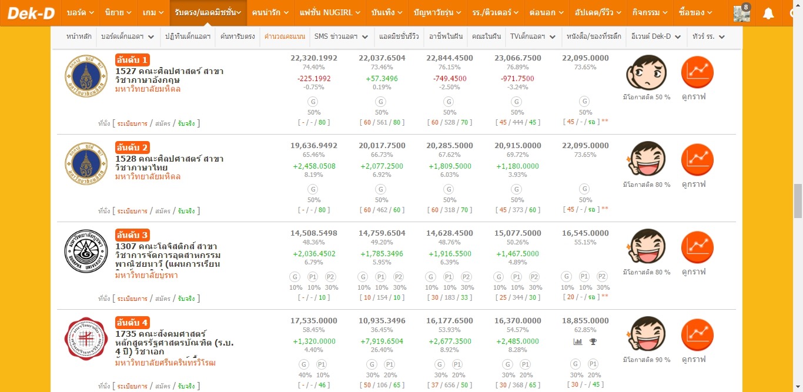The height and width of the screenshot is (392, 803).
Task: Open the รร./ติวเตอร์ dropdown menu
Action: (496, 12)
